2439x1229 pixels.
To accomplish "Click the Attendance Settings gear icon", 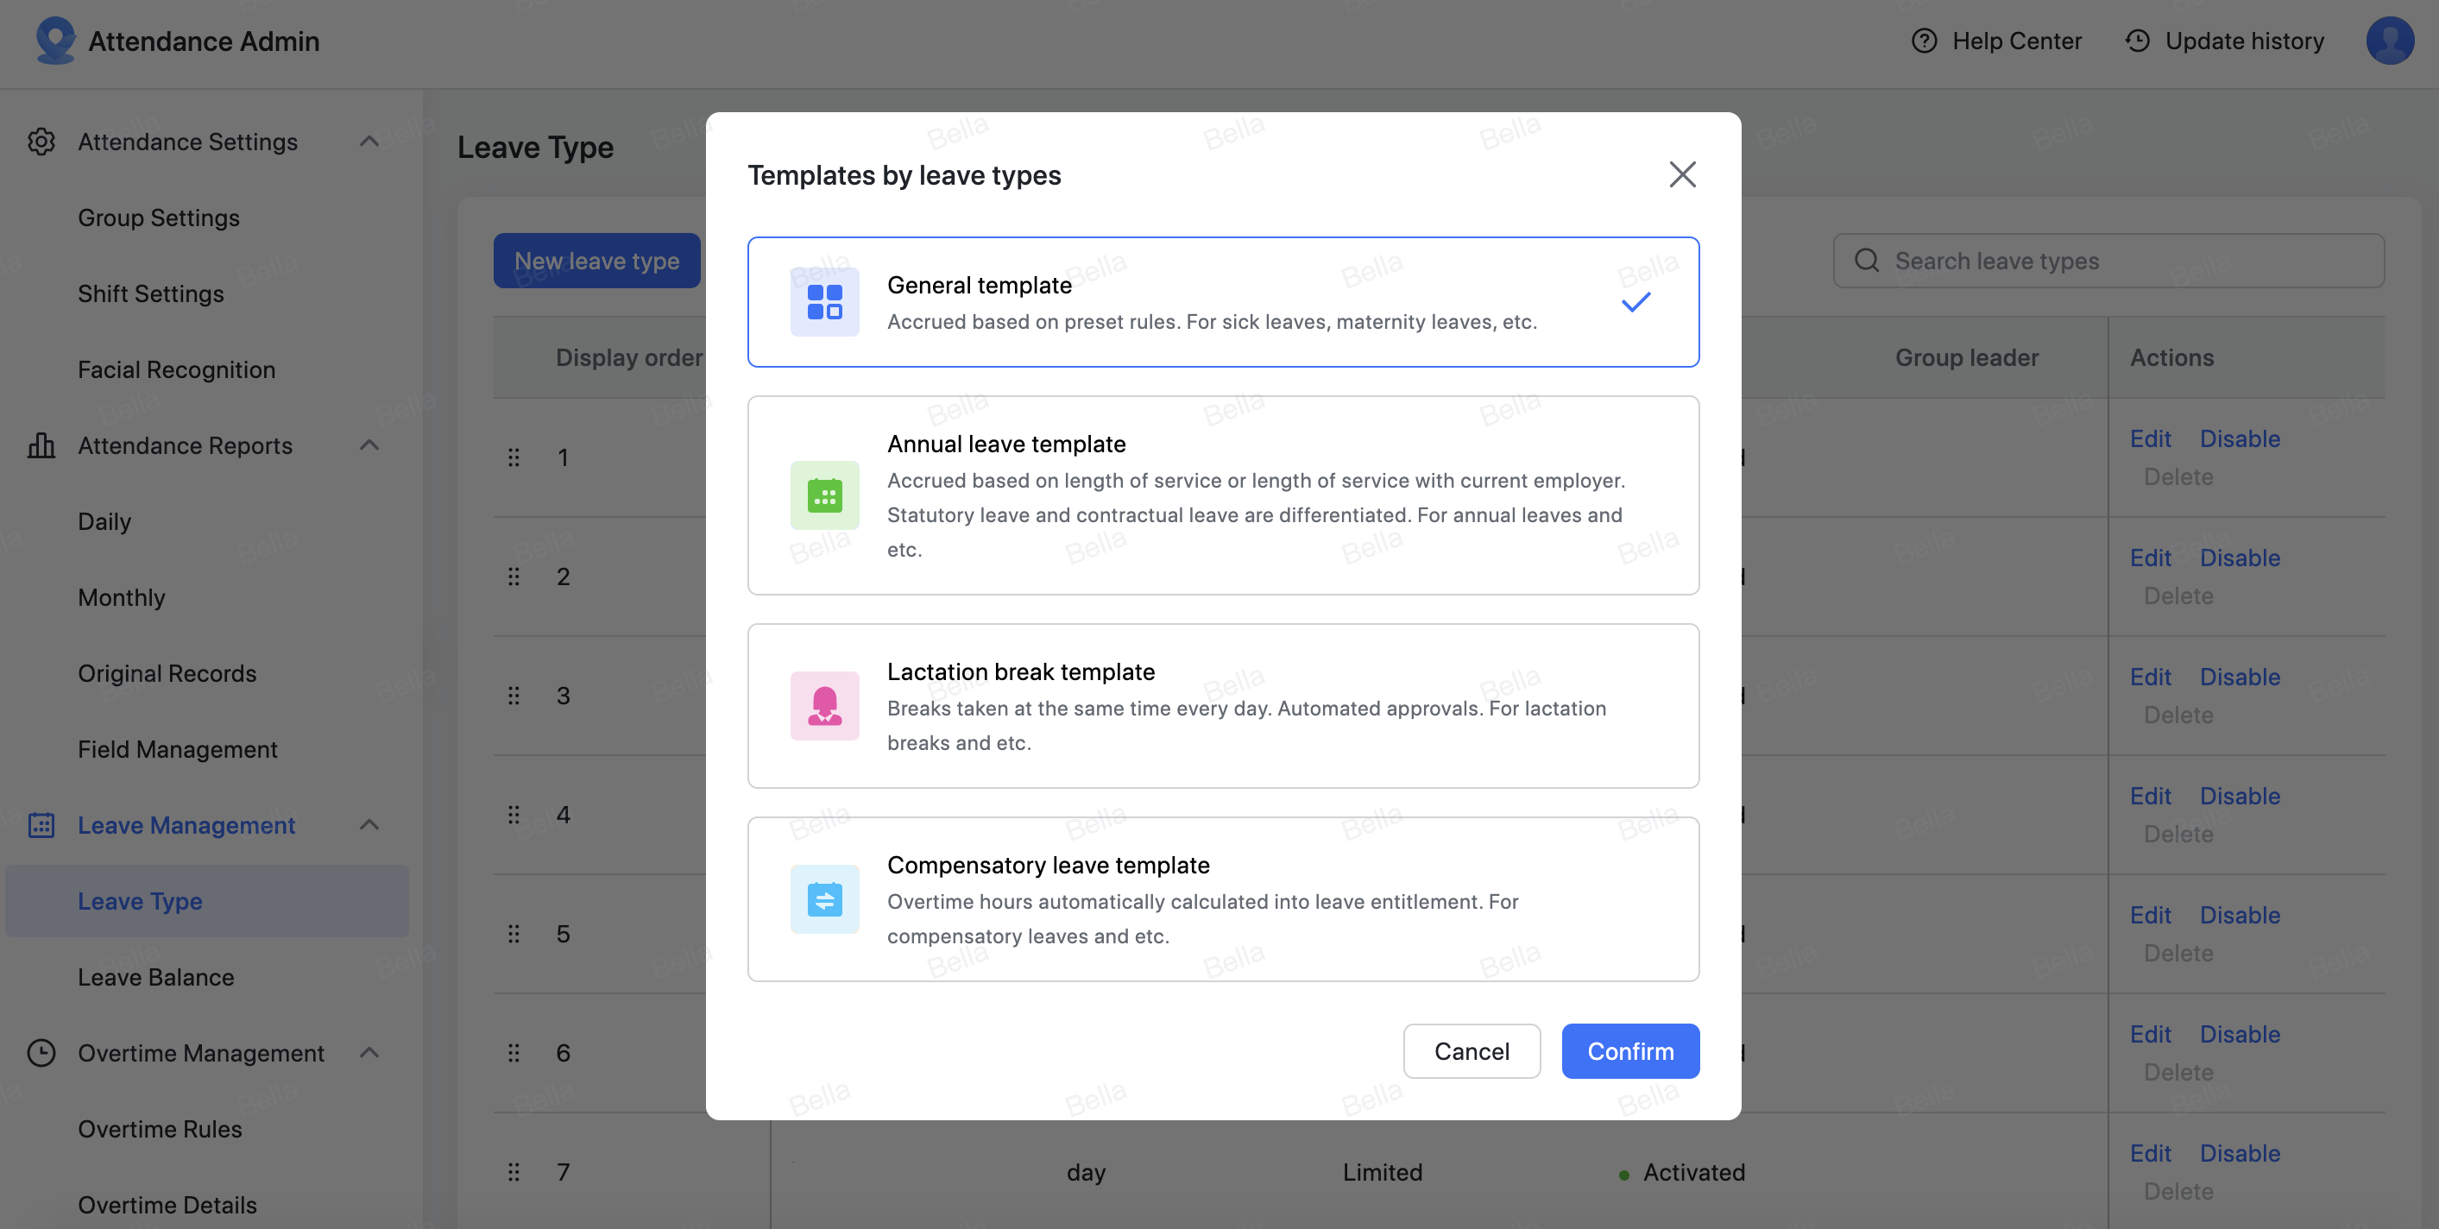I will pos(41,142).
